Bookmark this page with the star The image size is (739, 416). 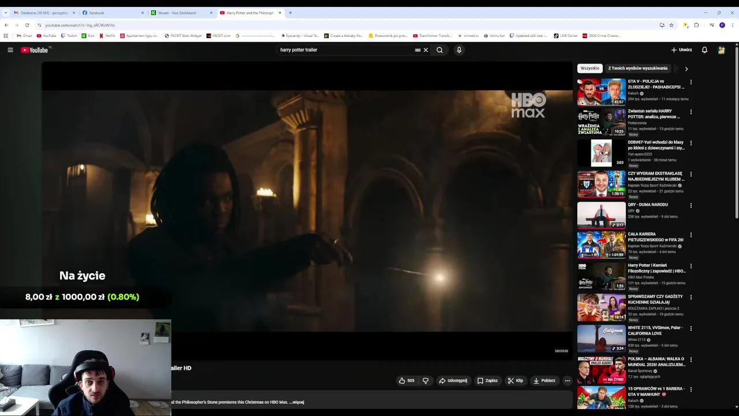tap(671, 25)
